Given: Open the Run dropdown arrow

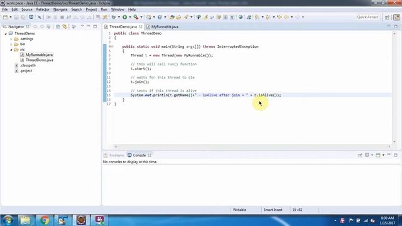Looking at the screenshot, I should 130,17.
